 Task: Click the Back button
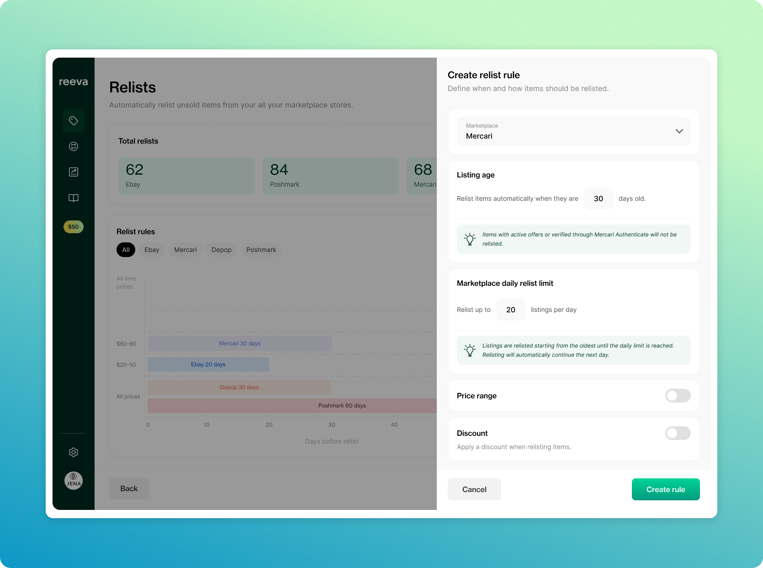(129, 488)
